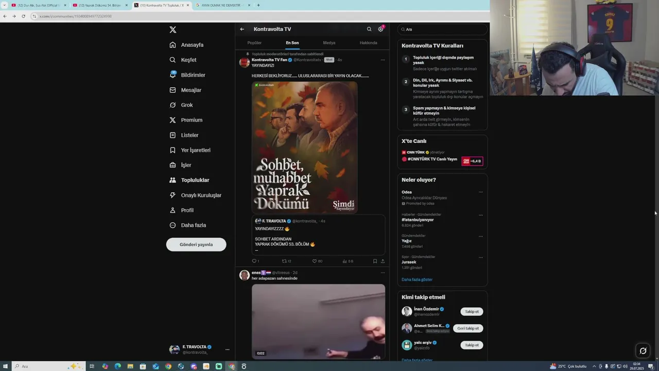The image size is (659, 371).
Task: Click Gönderi yayınla button
Action: pos(196,245)
